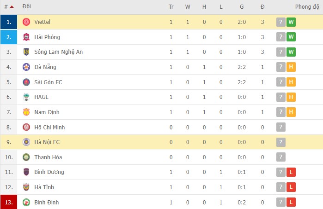The height and width of the screenshot is (209, 323).
Task: Click Hồ Chí Minh's upcoming match ? badge
Action: pyautogui.click(x=280, y=127)
